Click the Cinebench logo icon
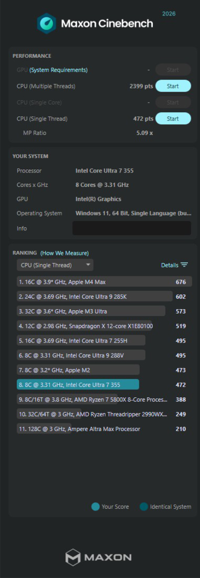 [47, 23]
